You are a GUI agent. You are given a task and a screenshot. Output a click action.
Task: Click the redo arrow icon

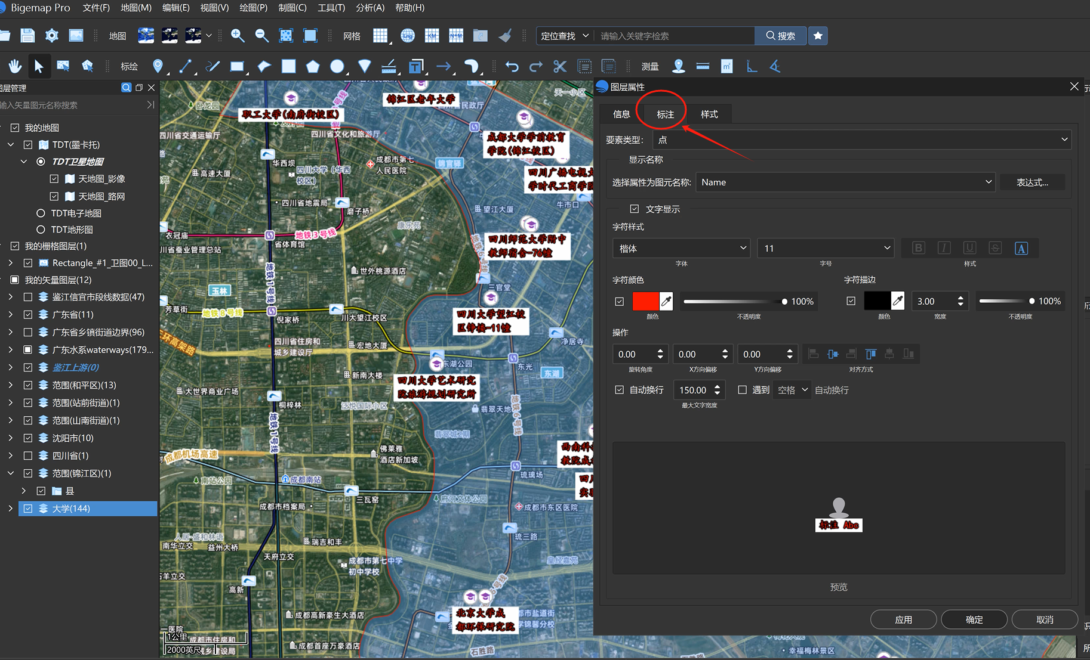click(x=535, y=66)
